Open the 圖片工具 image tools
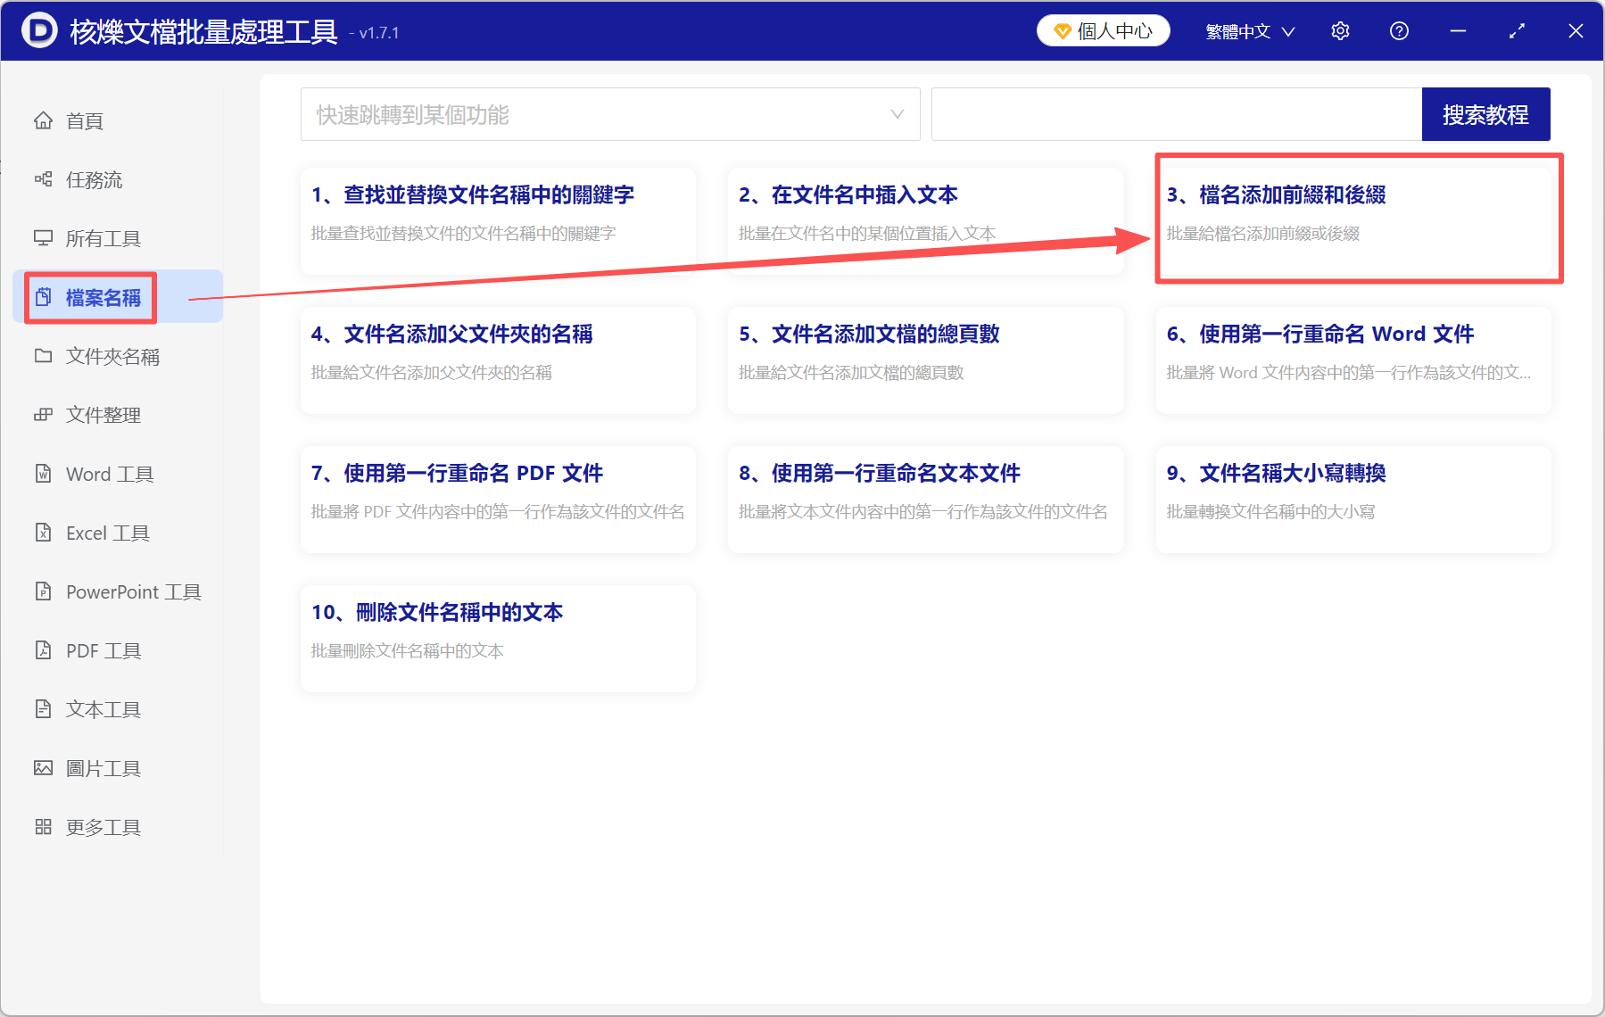The image size is (1605, 1017). (x=103, y=767)
